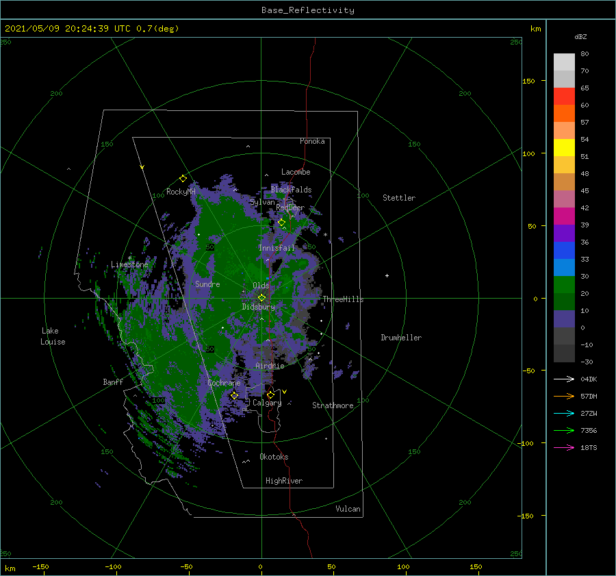
Task: Pick the blue 33-36 dBZ swatch
Action: tap(564, 251)
